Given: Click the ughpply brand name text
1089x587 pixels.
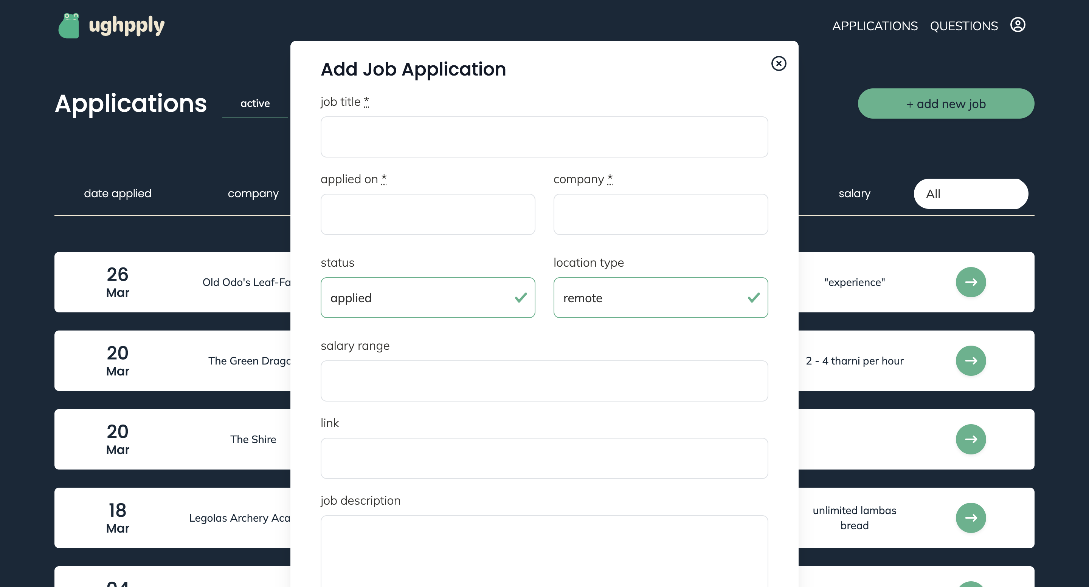Looking at the screenshot, I should coord(126,26).
